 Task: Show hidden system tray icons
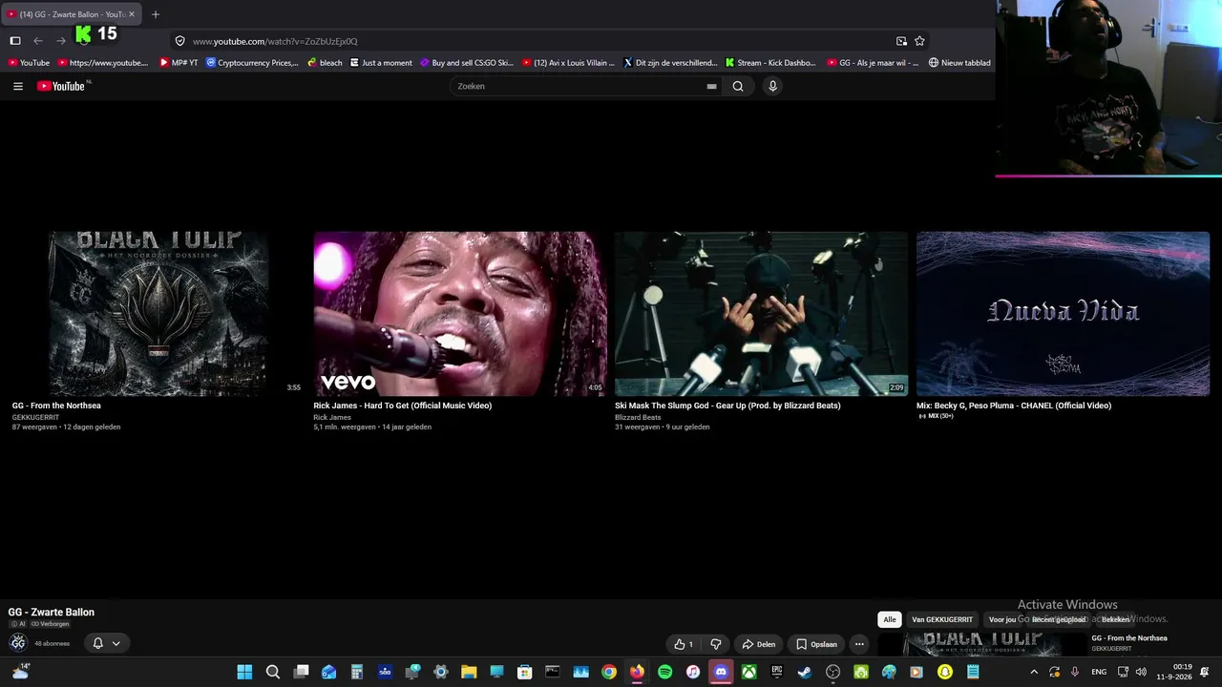pos(1034,672)
